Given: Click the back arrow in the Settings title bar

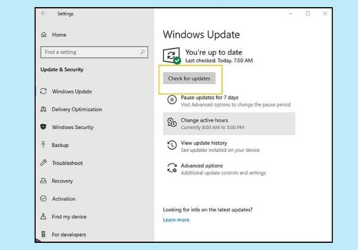Looking at the screenshot, I should [x=44, y=14].
